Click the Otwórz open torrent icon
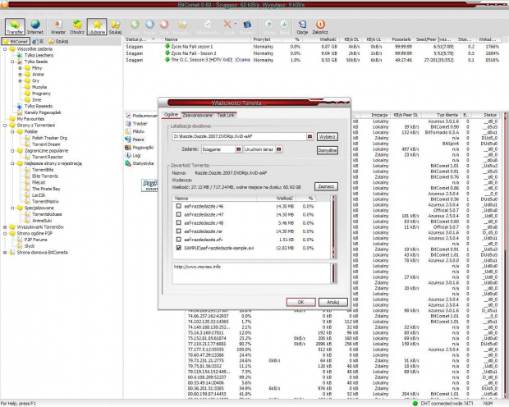Image resolution: width=509 pixels, height=407 pixels. [x=77, y=26]
